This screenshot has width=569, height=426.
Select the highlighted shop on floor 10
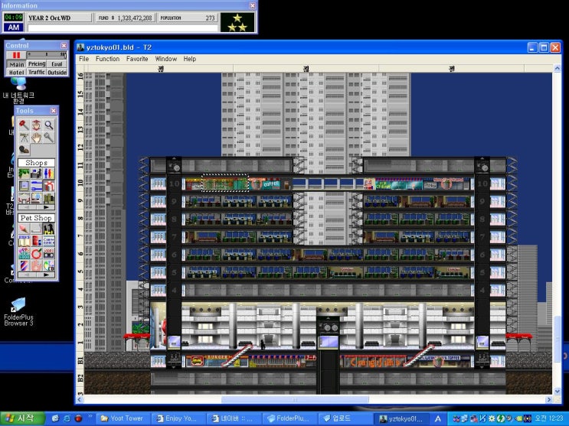tap(224, 183)
